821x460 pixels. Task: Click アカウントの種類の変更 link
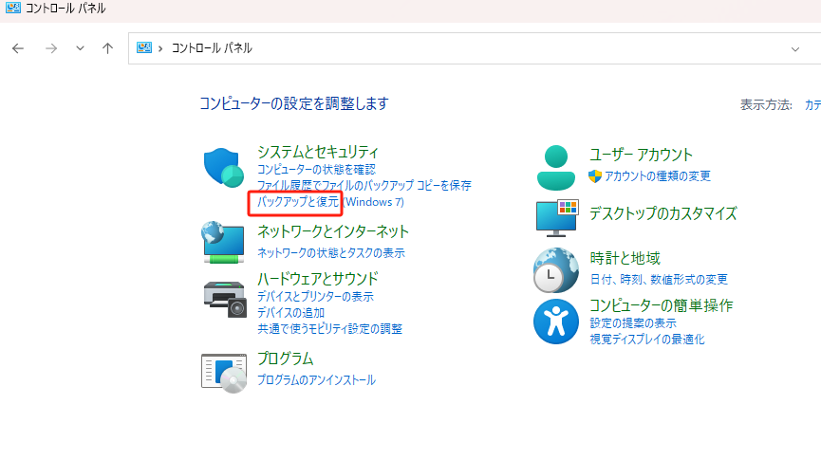[657, 175]
